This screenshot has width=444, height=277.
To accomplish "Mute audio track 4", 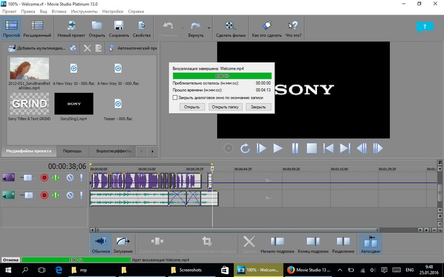I will tap(70, 195).
